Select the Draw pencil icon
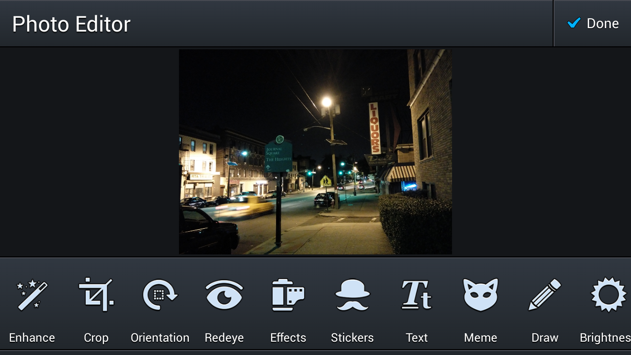631x355 pixels. [545, 295]
